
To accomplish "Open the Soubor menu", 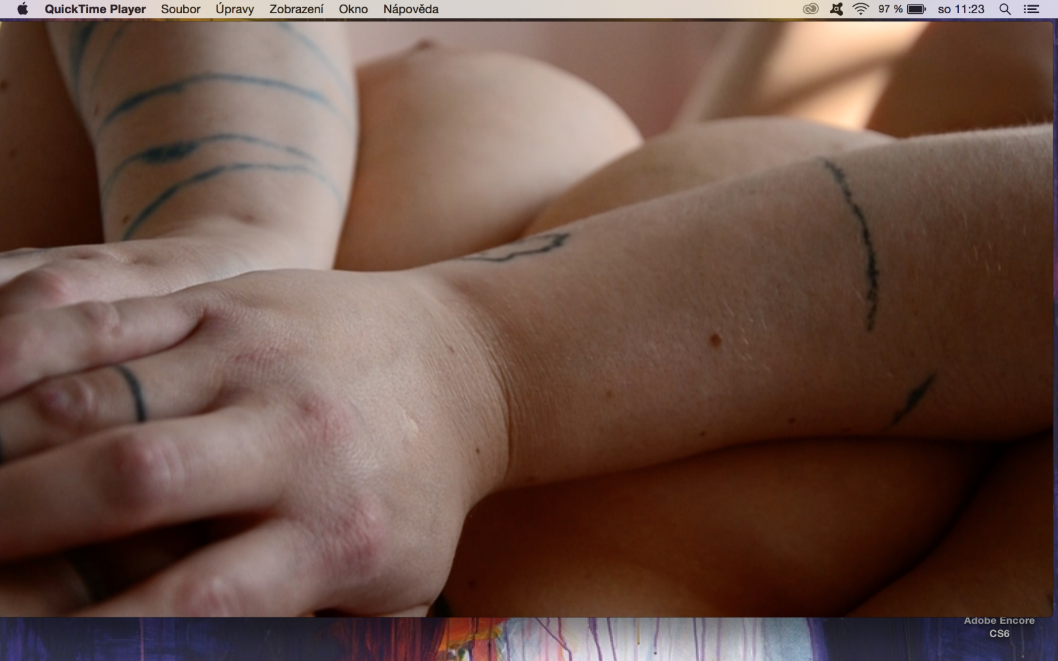I will click(181, 9).
